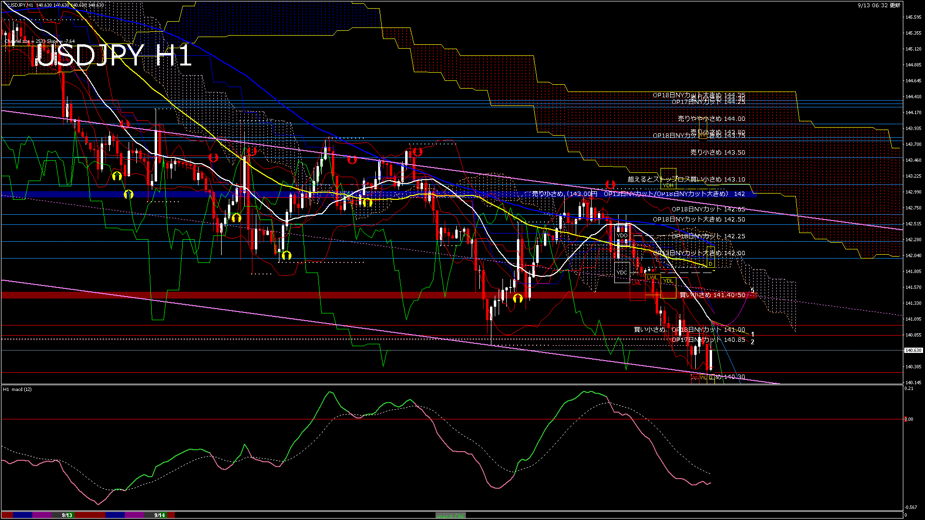Click the OP18日NYカット 142.65 label
This screenshot has height=520, width=925.
point(708,209)
